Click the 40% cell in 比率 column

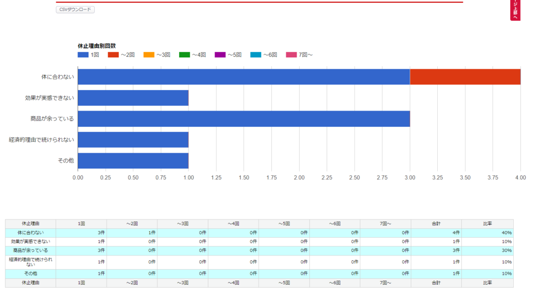point(487,233)
